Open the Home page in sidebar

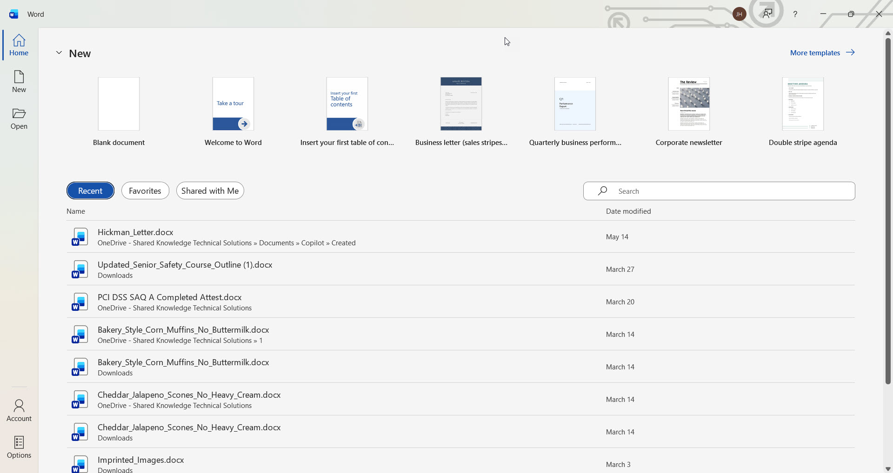[19, 45]
